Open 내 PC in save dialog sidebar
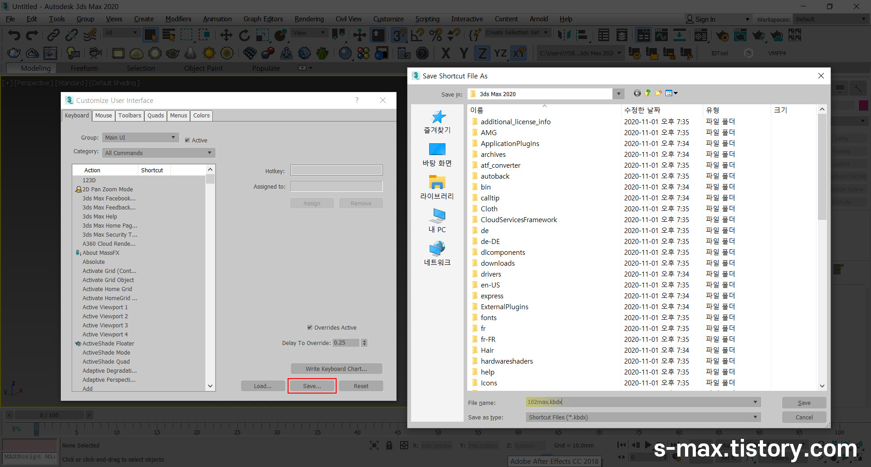This screenshot has width=871, height=467. 437,221
